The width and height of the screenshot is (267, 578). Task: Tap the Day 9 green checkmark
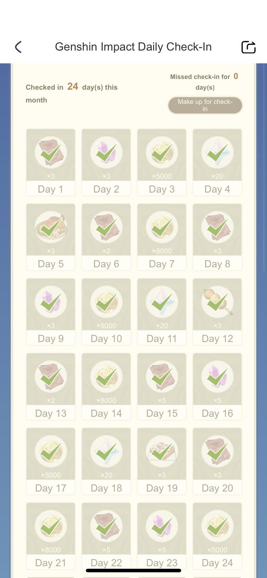click(x=51, y=302)
